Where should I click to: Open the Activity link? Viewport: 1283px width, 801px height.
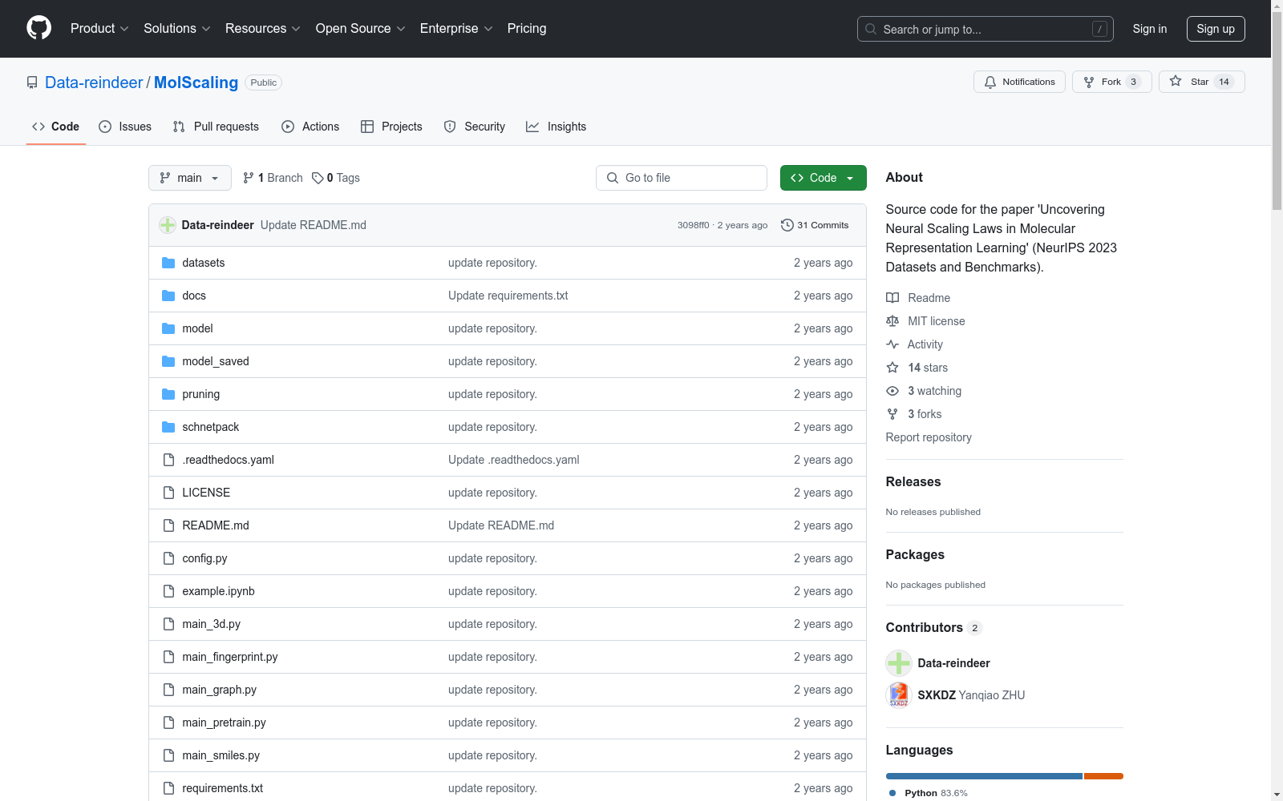914,344
